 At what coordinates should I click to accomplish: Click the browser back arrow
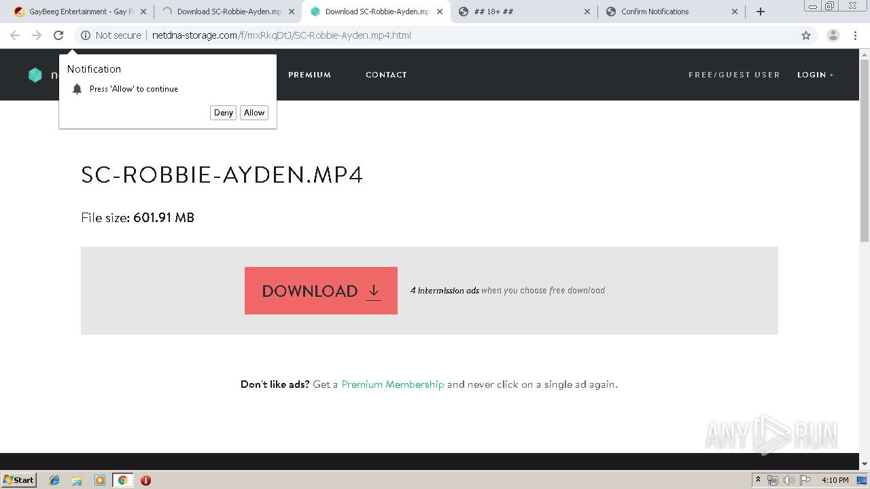click(x=15, y=35)
